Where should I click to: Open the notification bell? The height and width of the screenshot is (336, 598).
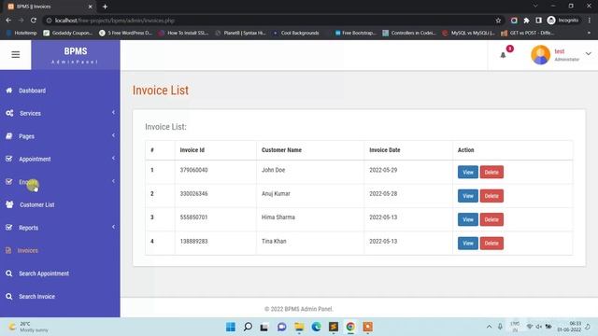point(503,55)
